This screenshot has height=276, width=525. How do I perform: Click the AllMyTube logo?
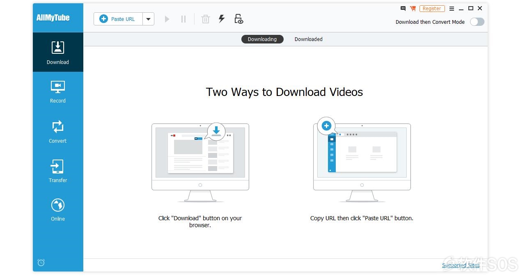click(53, 18)
